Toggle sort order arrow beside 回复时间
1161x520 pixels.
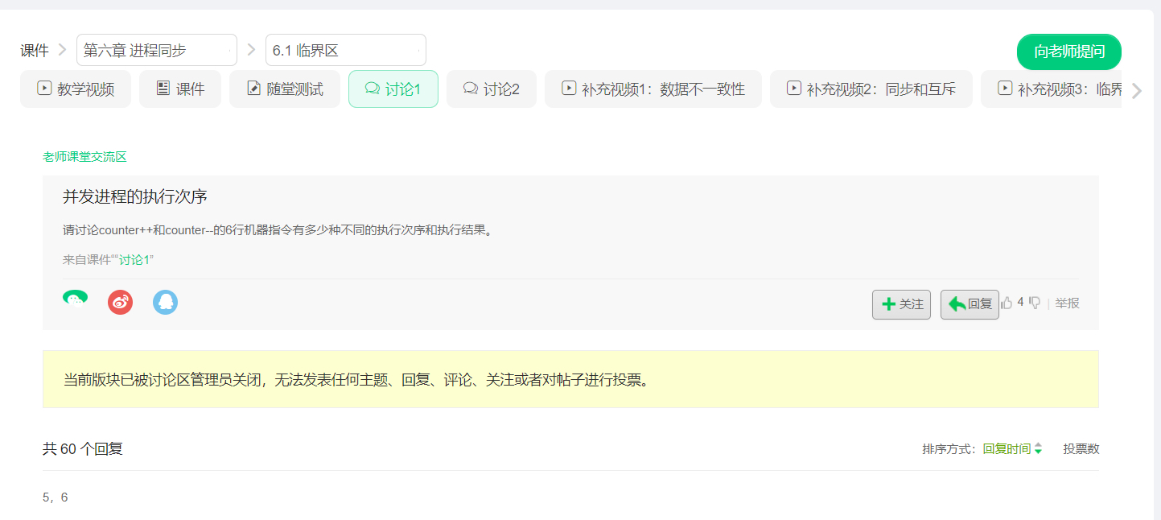pos(1038,449)
